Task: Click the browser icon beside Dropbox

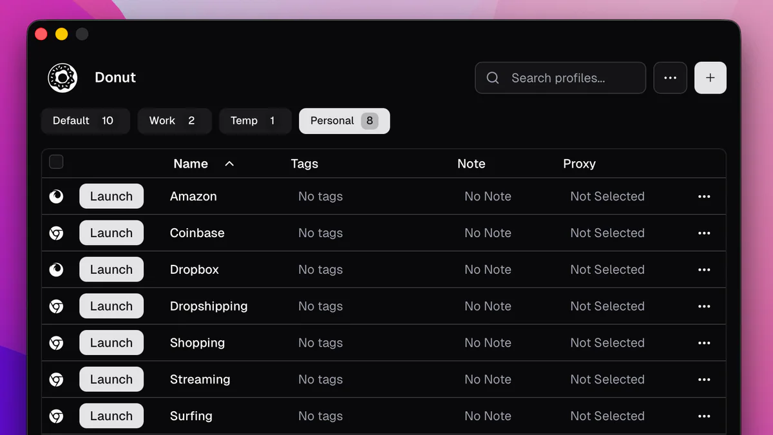Action: pos(57,269)
